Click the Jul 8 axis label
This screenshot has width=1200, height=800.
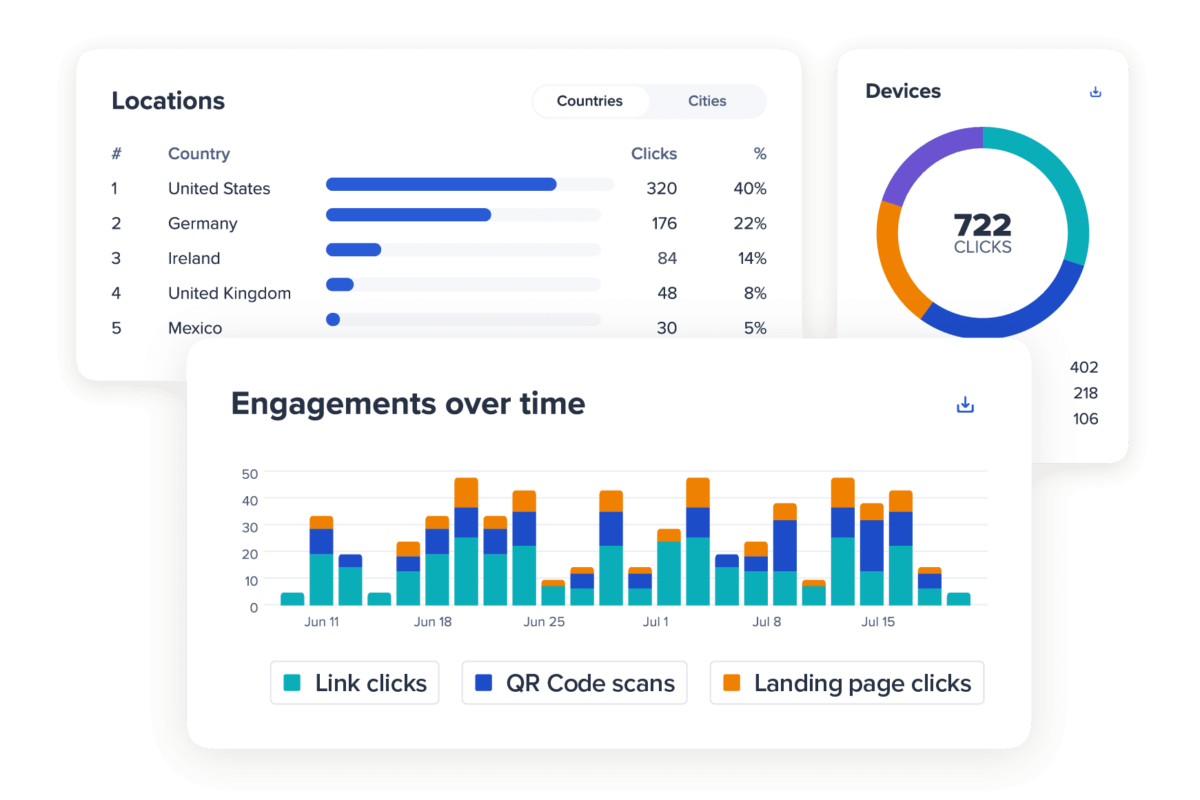point(766,622)
